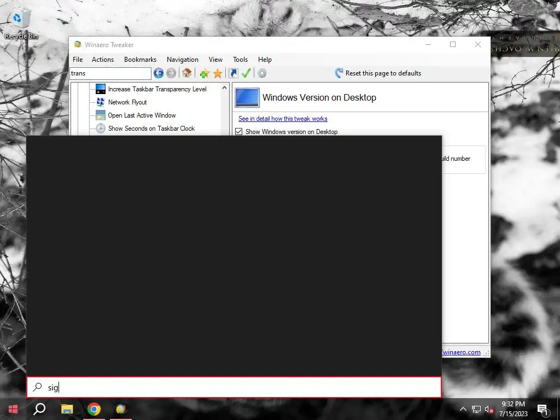This screenshot has height=420, width=560.
Task: Select Increase Taskbar Transparency Level icon
Action: 101,89
